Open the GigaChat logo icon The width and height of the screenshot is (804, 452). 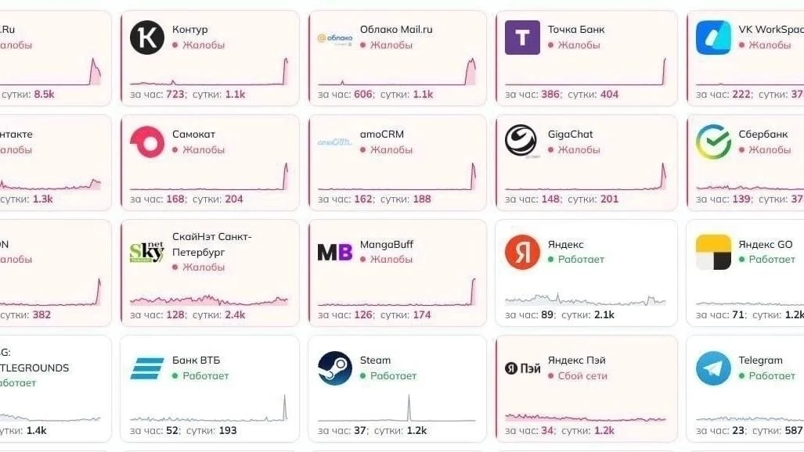[521, 141]
